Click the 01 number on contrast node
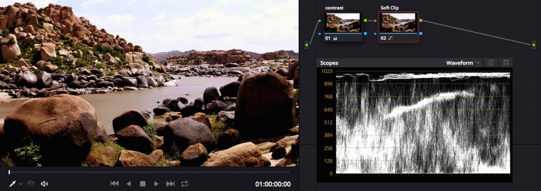Viewport: 541px width, 191px height. [328, 38]
